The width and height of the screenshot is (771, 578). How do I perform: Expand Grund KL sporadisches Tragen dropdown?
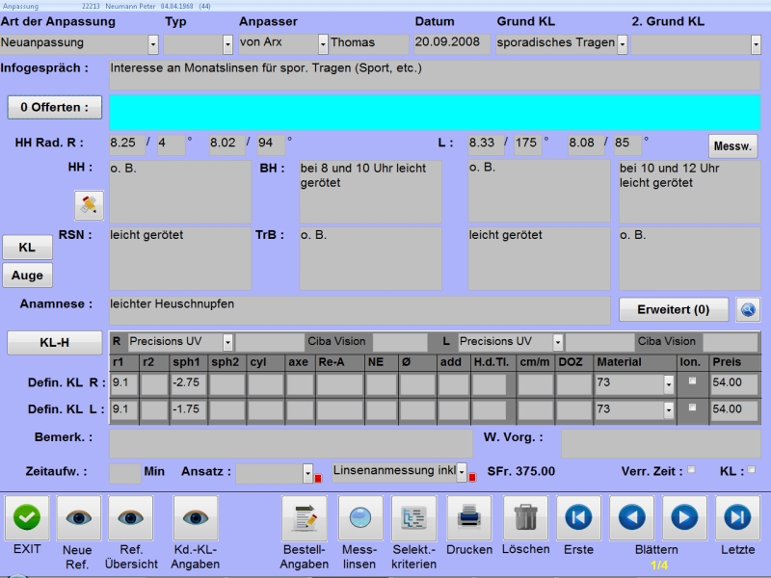[623, 44]
